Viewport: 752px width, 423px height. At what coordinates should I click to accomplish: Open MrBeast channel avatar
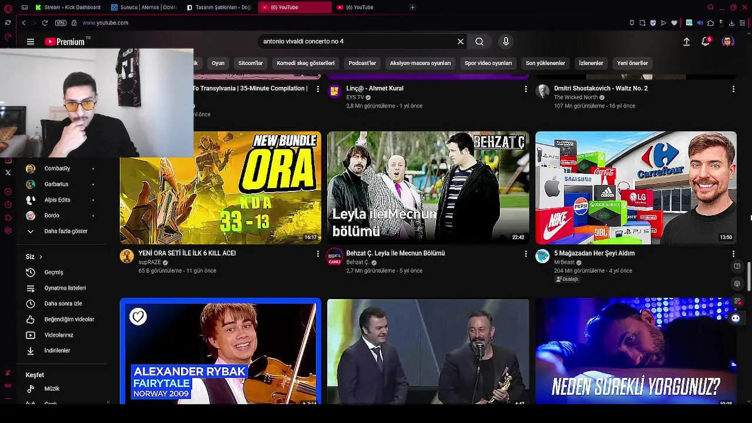coord(542,256)
